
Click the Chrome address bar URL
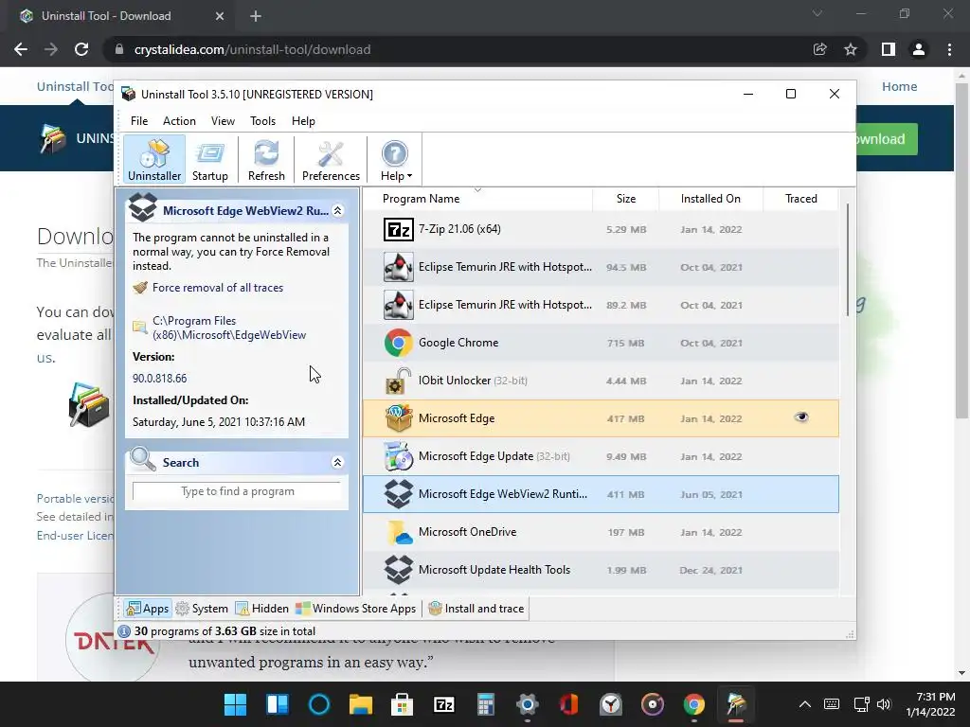[252, 49]
